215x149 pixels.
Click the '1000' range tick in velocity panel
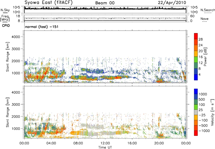tap(16, 129)
